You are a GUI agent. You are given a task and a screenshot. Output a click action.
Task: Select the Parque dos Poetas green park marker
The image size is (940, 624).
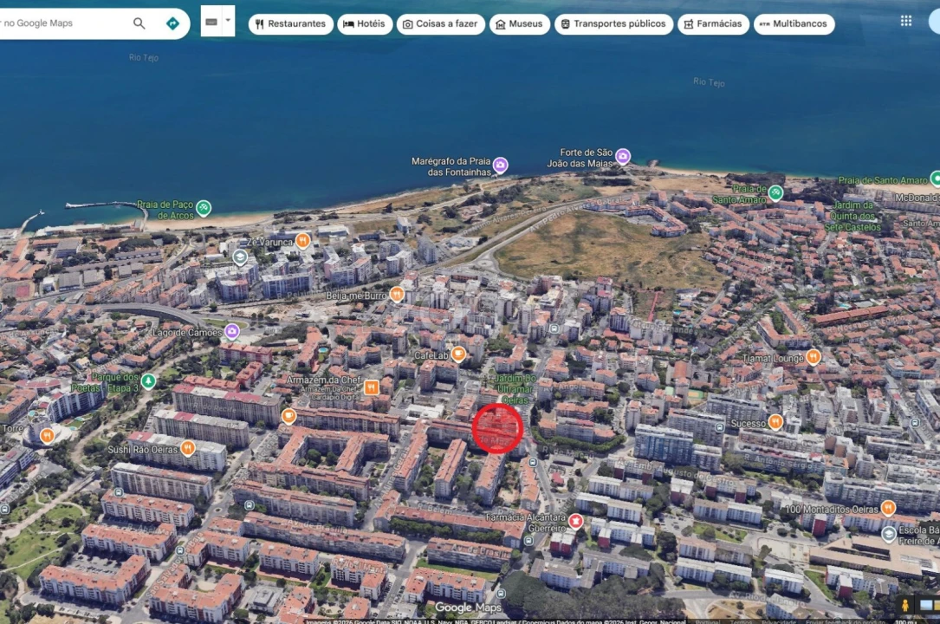148,380
